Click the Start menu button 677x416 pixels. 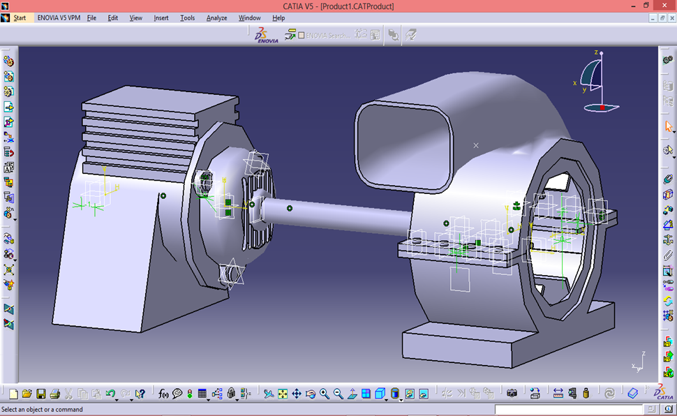[x=20, y=17]
